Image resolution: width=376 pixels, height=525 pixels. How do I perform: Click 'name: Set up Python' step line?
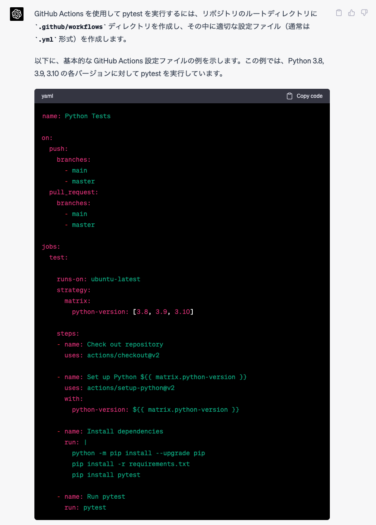coord(152,377)
